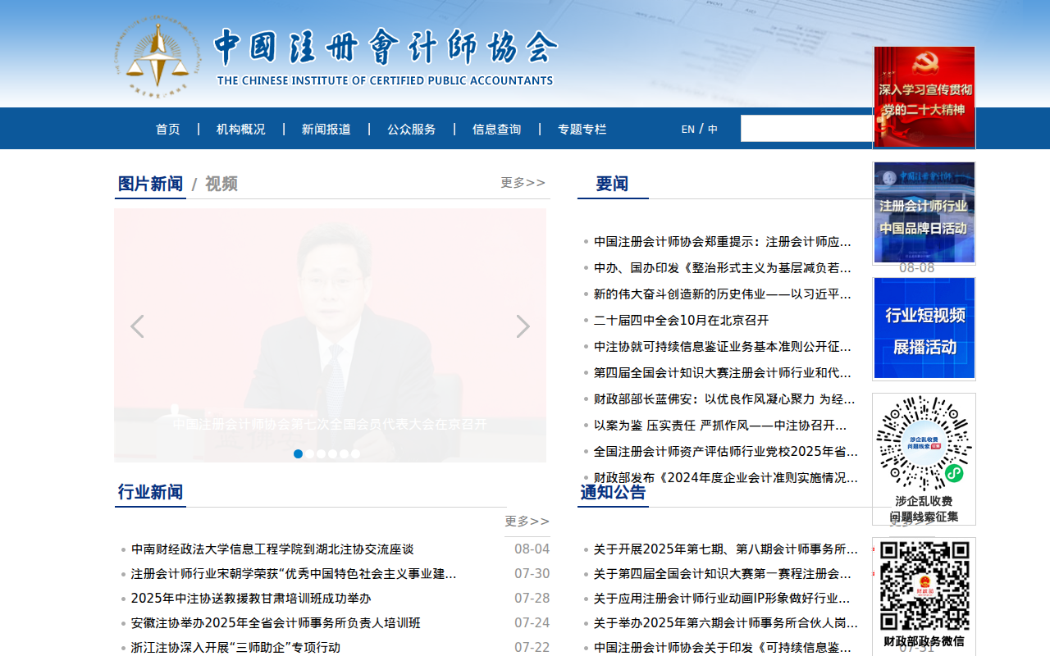Click the CICPA scales emblem logo
This screenshot has height=656, width=1050.
pos(157,56)
